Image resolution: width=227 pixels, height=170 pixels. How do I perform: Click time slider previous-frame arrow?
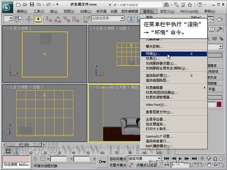tap(4, 145)
